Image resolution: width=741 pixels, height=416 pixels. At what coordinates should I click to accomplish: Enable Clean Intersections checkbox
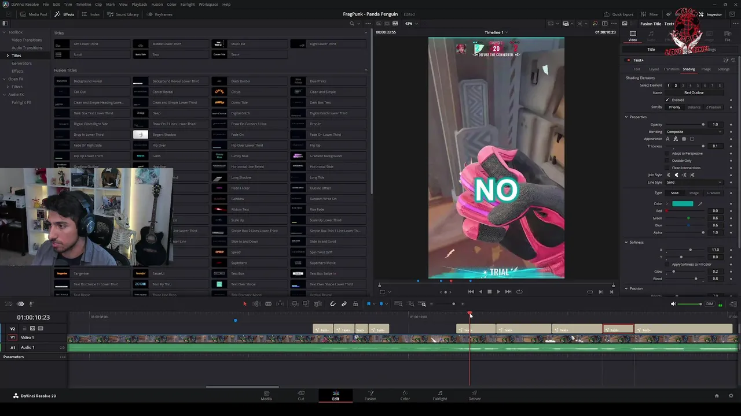[x=667, y=168]
